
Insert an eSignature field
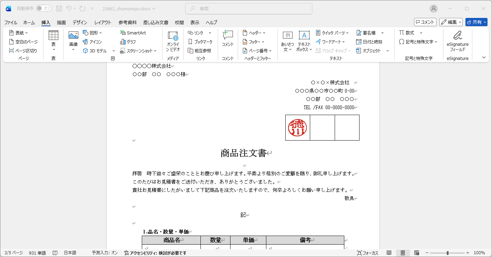click(x=457, y=41)
